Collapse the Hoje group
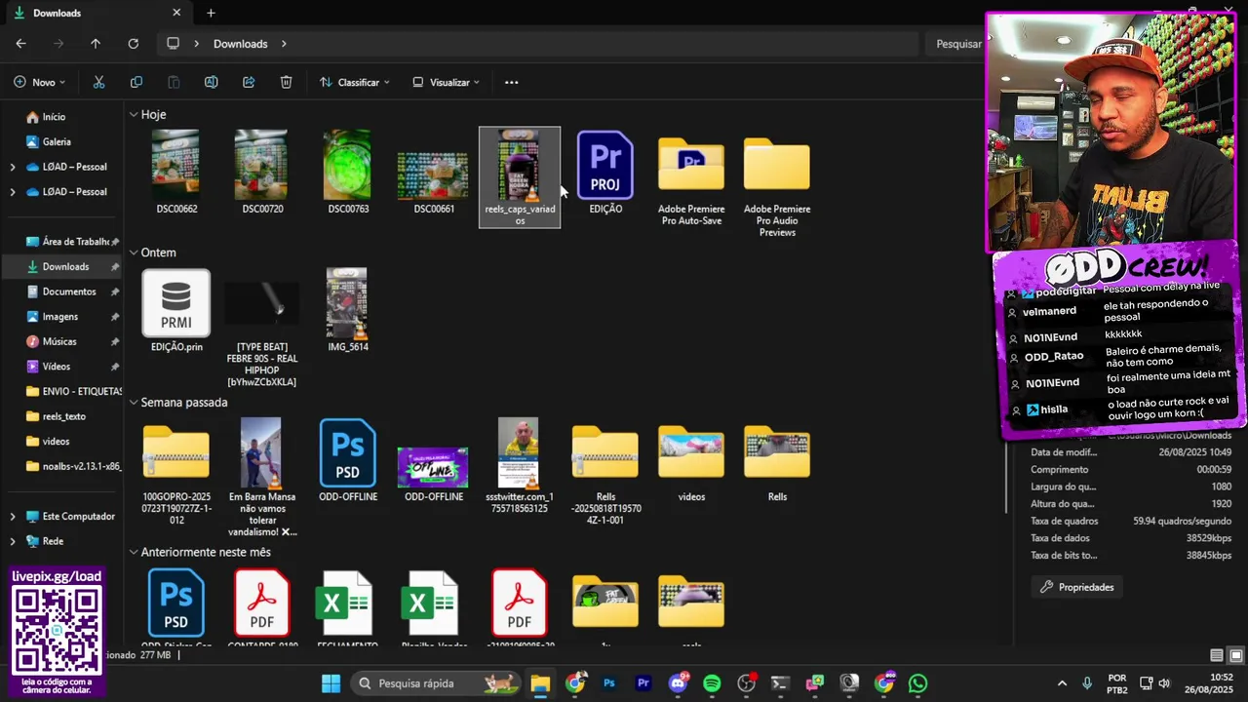The image size is (1248, 702). (x=133, y=115)
